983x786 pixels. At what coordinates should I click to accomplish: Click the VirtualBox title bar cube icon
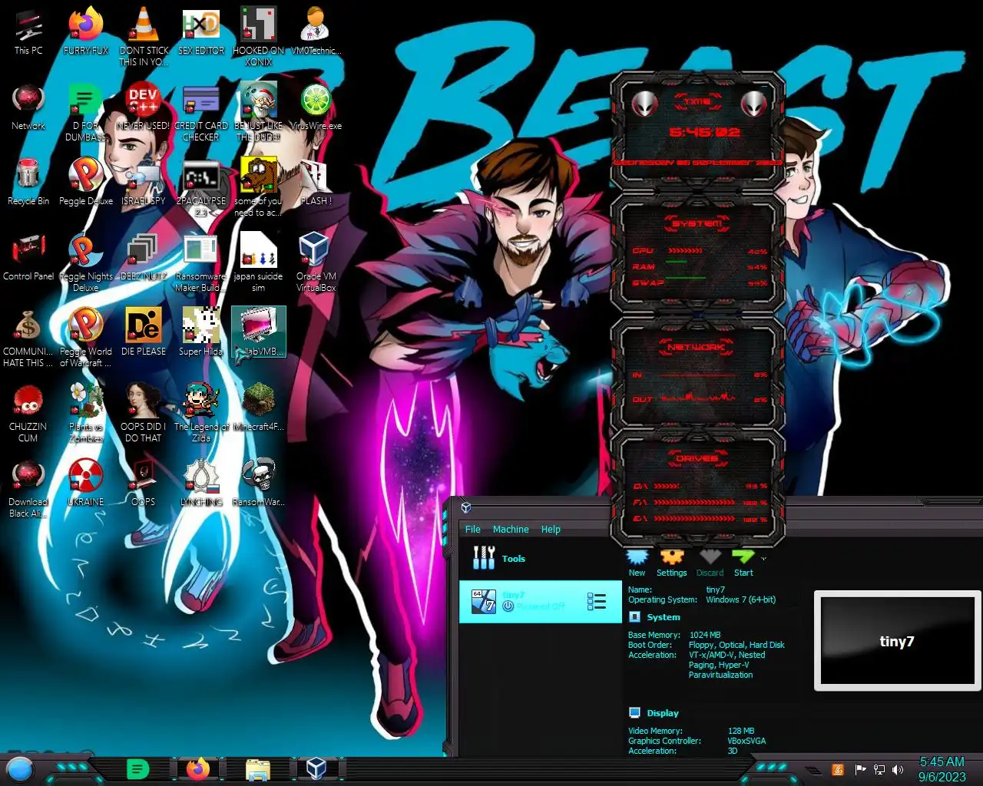tap(465, 507)
